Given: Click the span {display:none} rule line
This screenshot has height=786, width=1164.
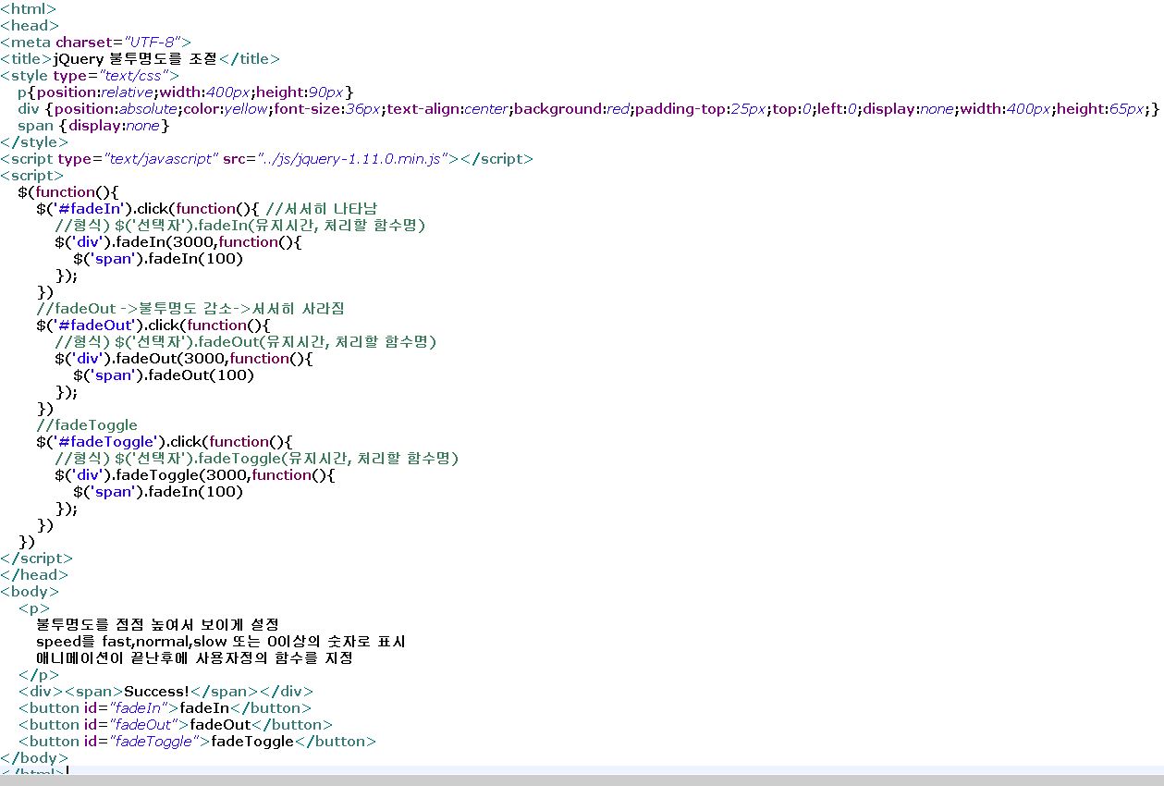Looking at the screenshot, I should [93, 125].
